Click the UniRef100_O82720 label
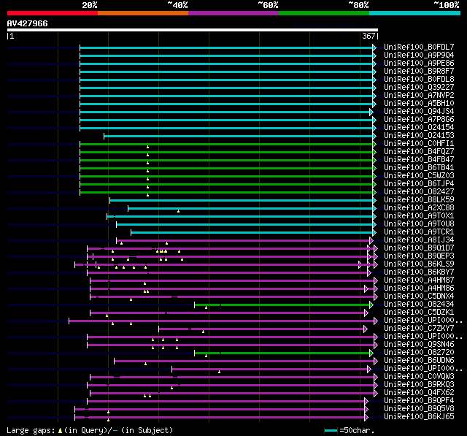Screen dimensions: 467x436 pyautogui.click(x=419, y=353)
